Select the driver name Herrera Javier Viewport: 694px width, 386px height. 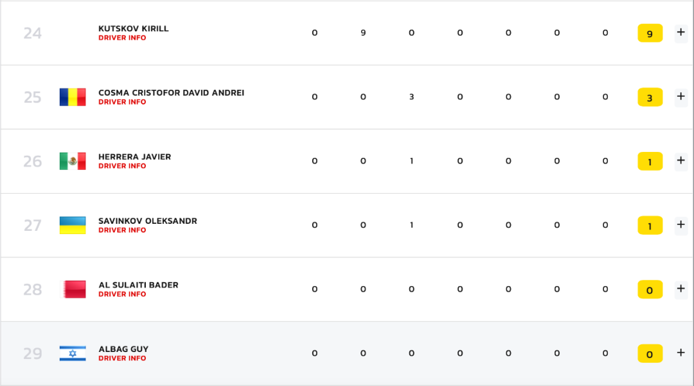(134, 157)
